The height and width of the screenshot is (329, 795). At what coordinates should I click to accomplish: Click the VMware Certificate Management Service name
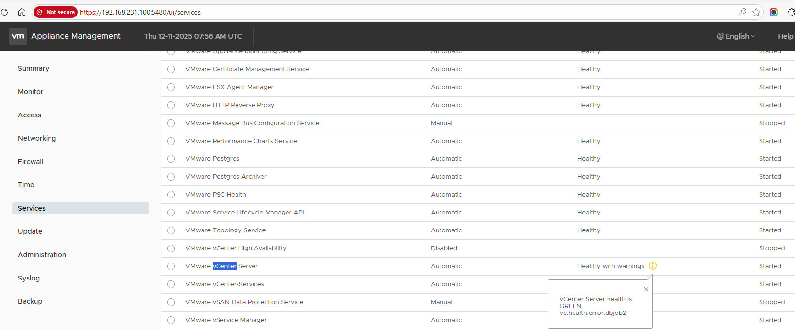coord(247,69)
